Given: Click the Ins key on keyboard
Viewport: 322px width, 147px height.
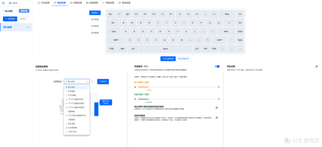Looking at the screenshot, I should [240, 14].
